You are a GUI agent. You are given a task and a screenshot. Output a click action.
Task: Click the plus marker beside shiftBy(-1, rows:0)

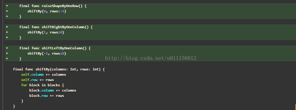(7, 53)
